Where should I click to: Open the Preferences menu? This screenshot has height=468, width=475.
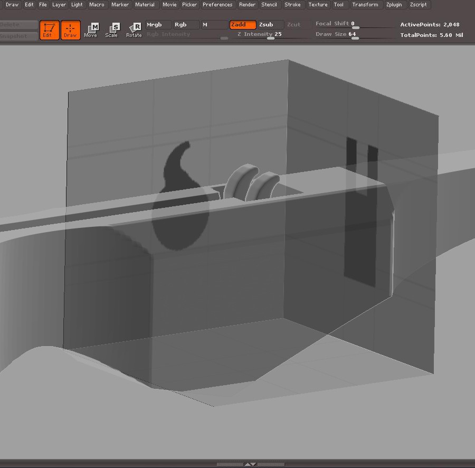(217, 5)
